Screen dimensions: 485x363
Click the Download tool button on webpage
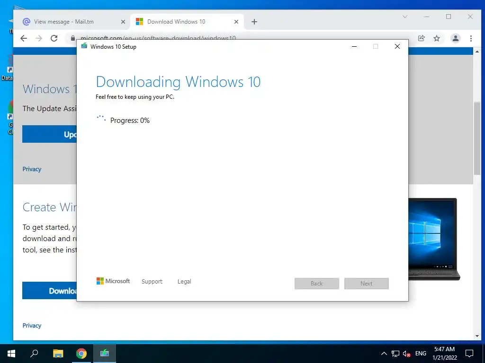pos(49,291)
